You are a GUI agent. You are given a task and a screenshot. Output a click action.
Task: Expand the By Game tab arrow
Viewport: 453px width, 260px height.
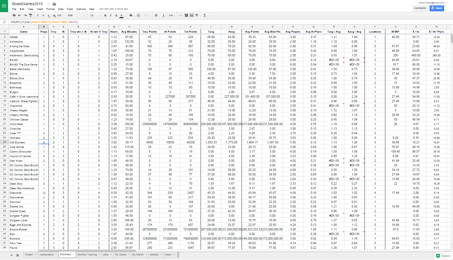(x=128, y=254)
